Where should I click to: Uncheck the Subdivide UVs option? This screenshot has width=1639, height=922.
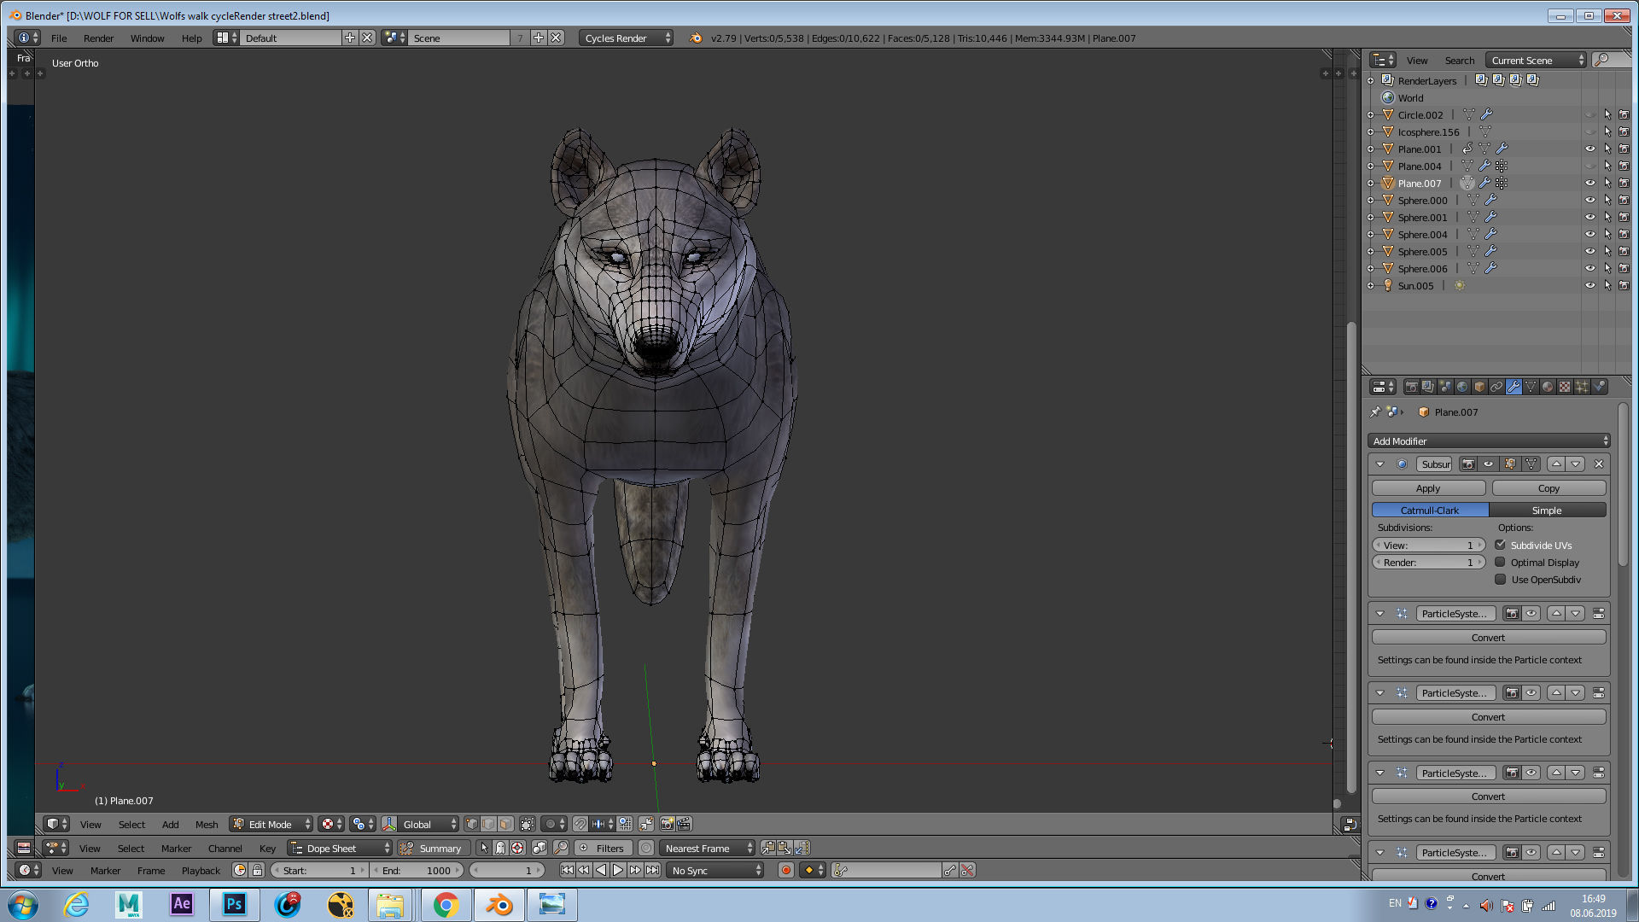pos(1501,545)
